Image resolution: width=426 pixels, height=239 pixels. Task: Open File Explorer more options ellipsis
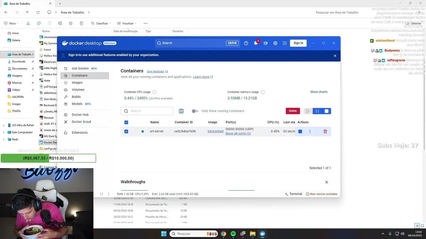click(x=145, y=23)
